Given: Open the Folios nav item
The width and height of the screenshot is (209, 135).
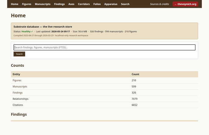Looking at the screenshot, I should [97, 4].
